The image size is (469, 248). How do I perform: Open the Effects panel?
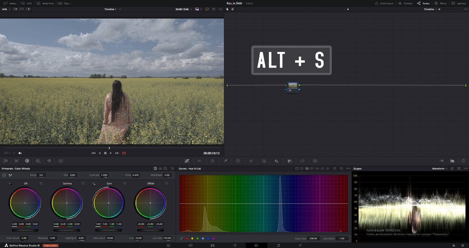(x=440, y=3)
